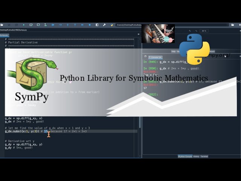241x181 pixels.
Task: Click the debugger step over icon
Action: (60, 25)
